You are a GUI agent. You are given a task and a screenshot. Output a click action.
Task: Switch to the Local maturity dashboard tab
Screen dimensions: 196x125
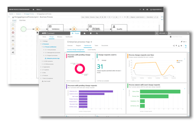point(92,50)
